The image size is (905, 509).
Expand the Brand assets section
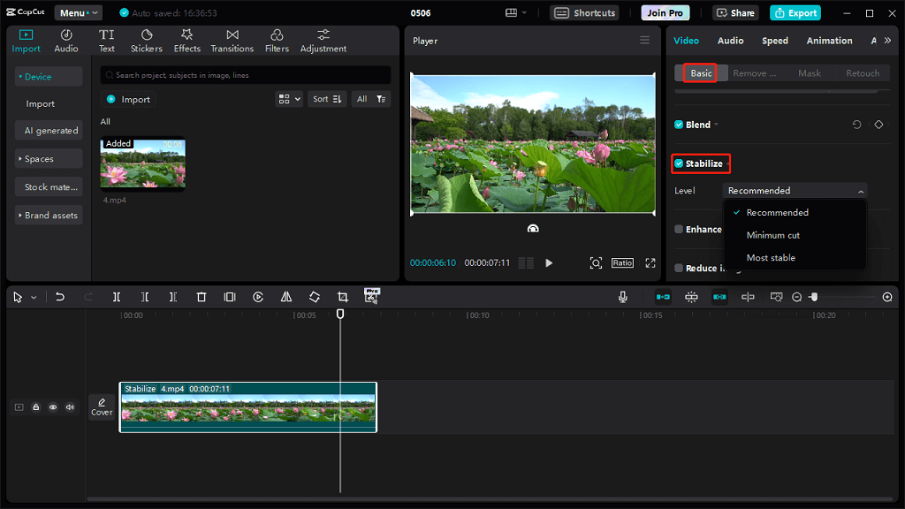(x=49, y=216)
